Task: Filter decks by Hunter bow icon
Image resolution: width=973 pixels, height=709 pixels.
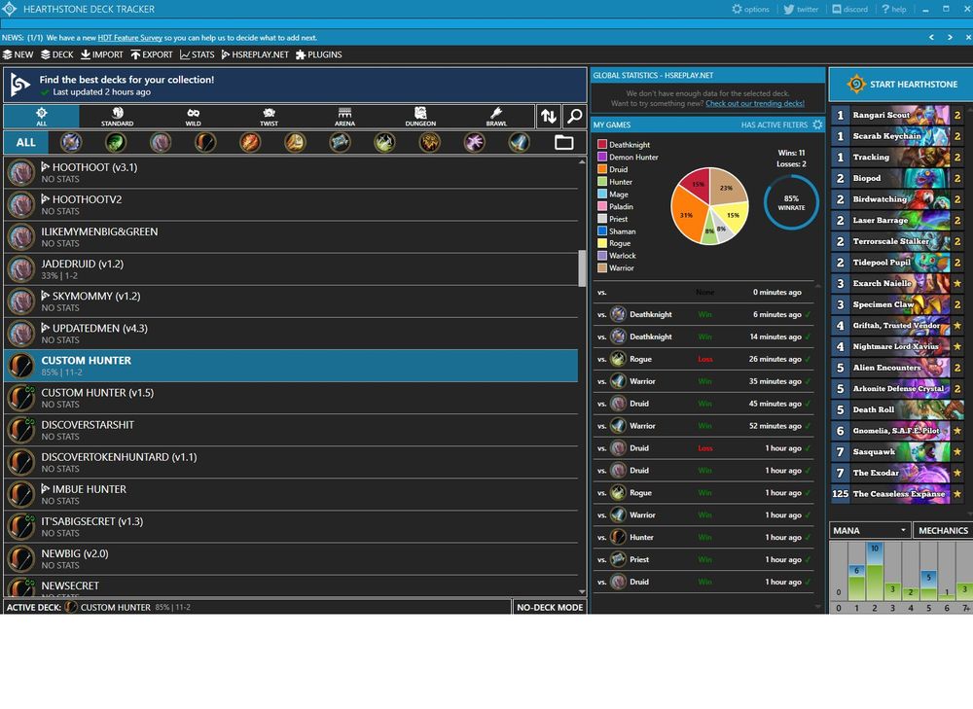Action: point(205,143)
